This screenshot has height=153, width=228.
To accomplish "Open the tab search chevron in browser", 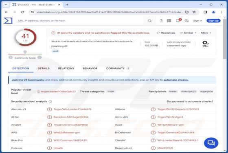I will pos(6,4).
